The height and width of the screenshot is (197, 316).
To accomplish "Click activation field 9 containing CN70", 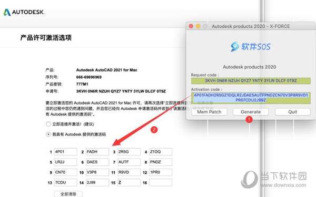I will click(x=65, y=172).
